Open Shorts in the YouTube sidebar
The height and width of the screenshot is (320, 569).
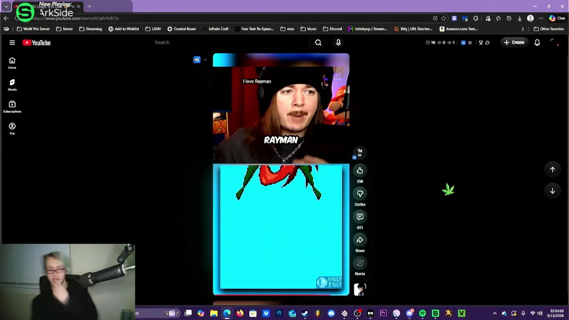pyautogui.click(x=12, y=85)
